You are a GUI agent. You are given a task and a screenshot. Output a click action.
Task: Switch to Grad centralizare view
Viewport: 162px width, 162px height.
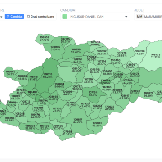40,17
